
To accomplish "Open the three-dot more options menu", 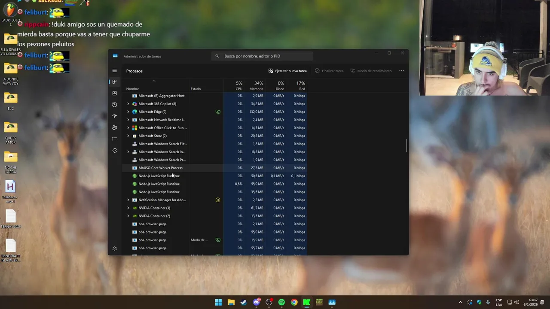I will click(401, 71).
